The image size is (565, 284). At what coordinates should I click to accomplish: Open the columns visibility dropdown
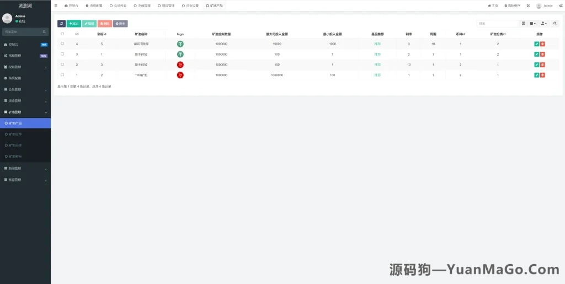point(532,23)
